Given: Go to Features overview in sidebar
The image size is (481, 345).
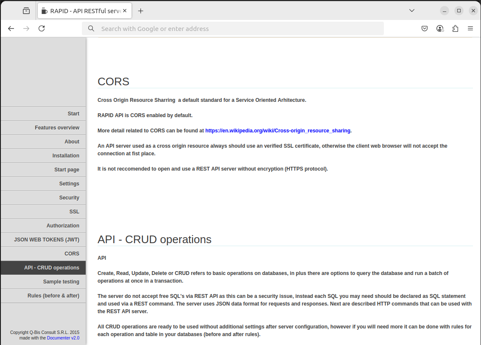Looking at the screenshot, I should (43, 128).
